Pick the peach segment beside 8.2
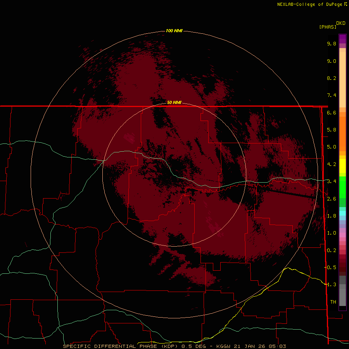 342,79
